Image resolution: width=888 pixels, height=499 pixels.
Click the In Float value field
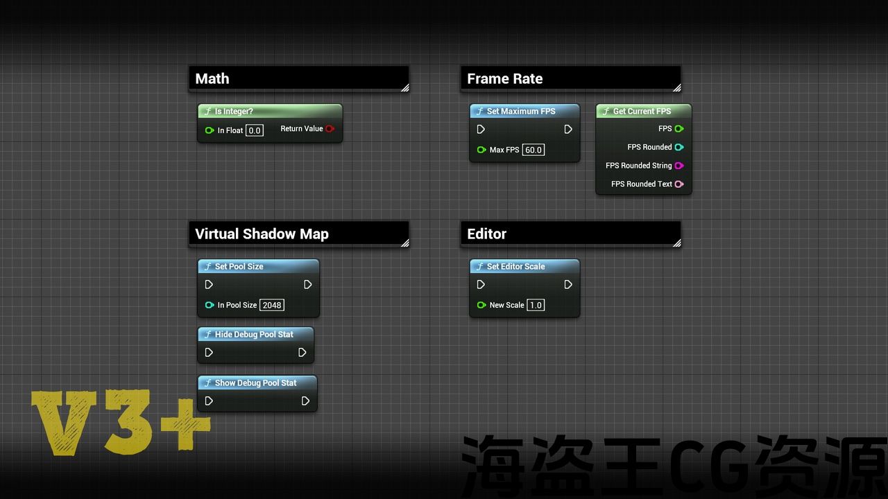click(x=255, y=131)
